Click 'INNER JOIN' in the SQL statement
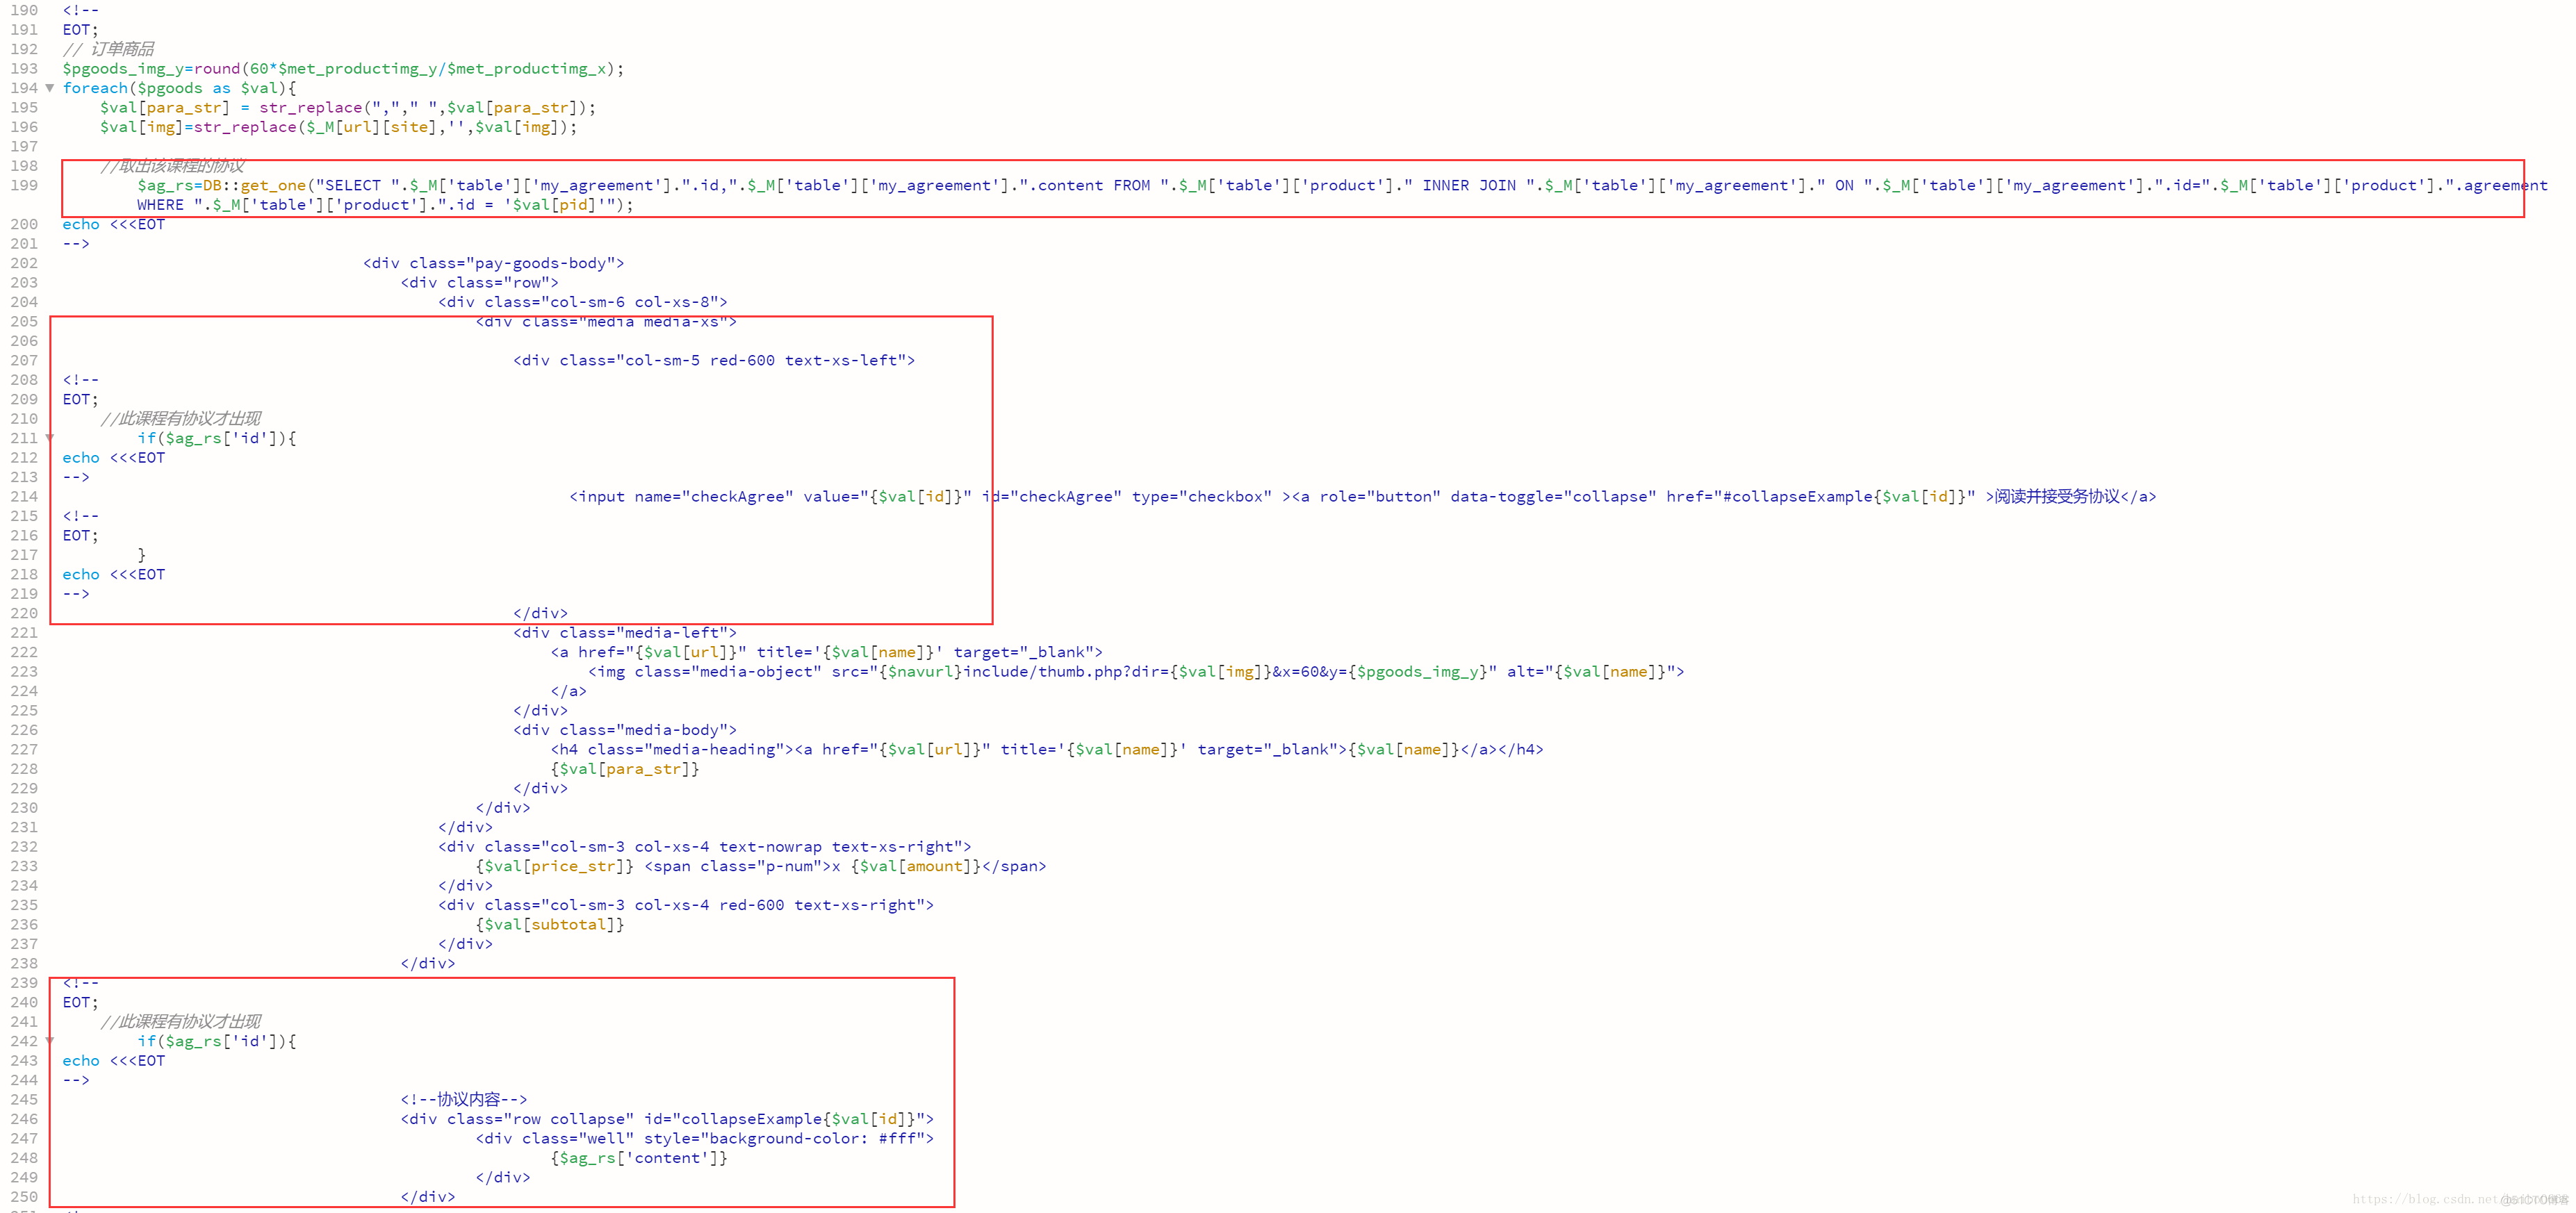The image size is (2576, 1213). (1469, 185)
